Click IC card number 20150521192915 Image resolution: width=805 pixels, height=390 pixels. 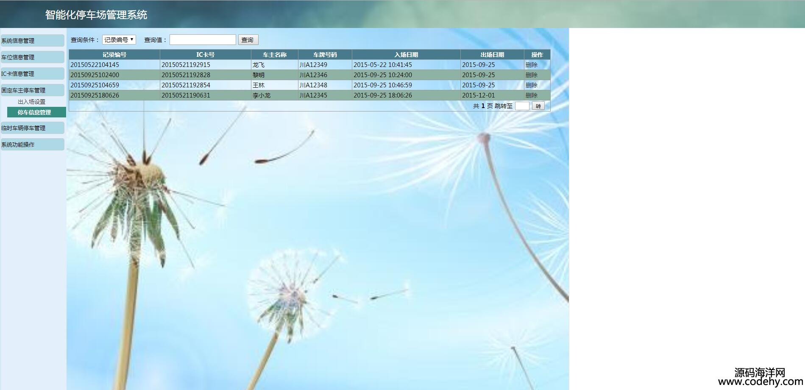[x=186, y=65]
